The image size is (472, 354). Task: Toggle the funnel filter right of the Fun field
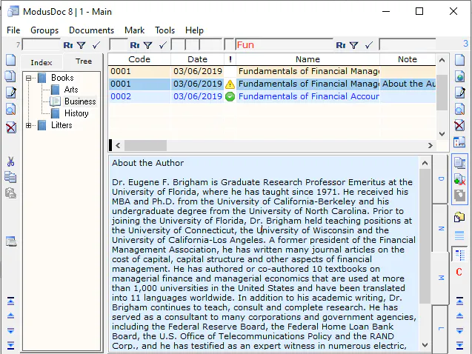click(354, 45)
